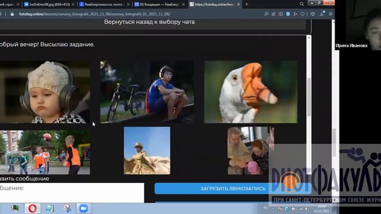This screenshot has width=381, height=214.
Task: Open the kids playing football photo
Action: click(45, 152)
